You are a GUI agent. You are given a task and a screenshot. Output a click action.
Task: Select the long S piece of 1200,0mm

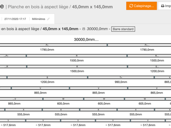tap(47, 77)
